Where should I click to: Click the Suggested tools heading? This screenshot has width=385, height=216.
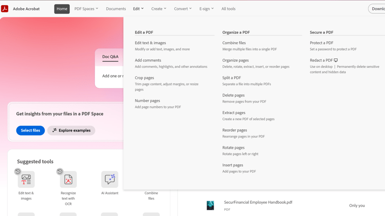35,162
